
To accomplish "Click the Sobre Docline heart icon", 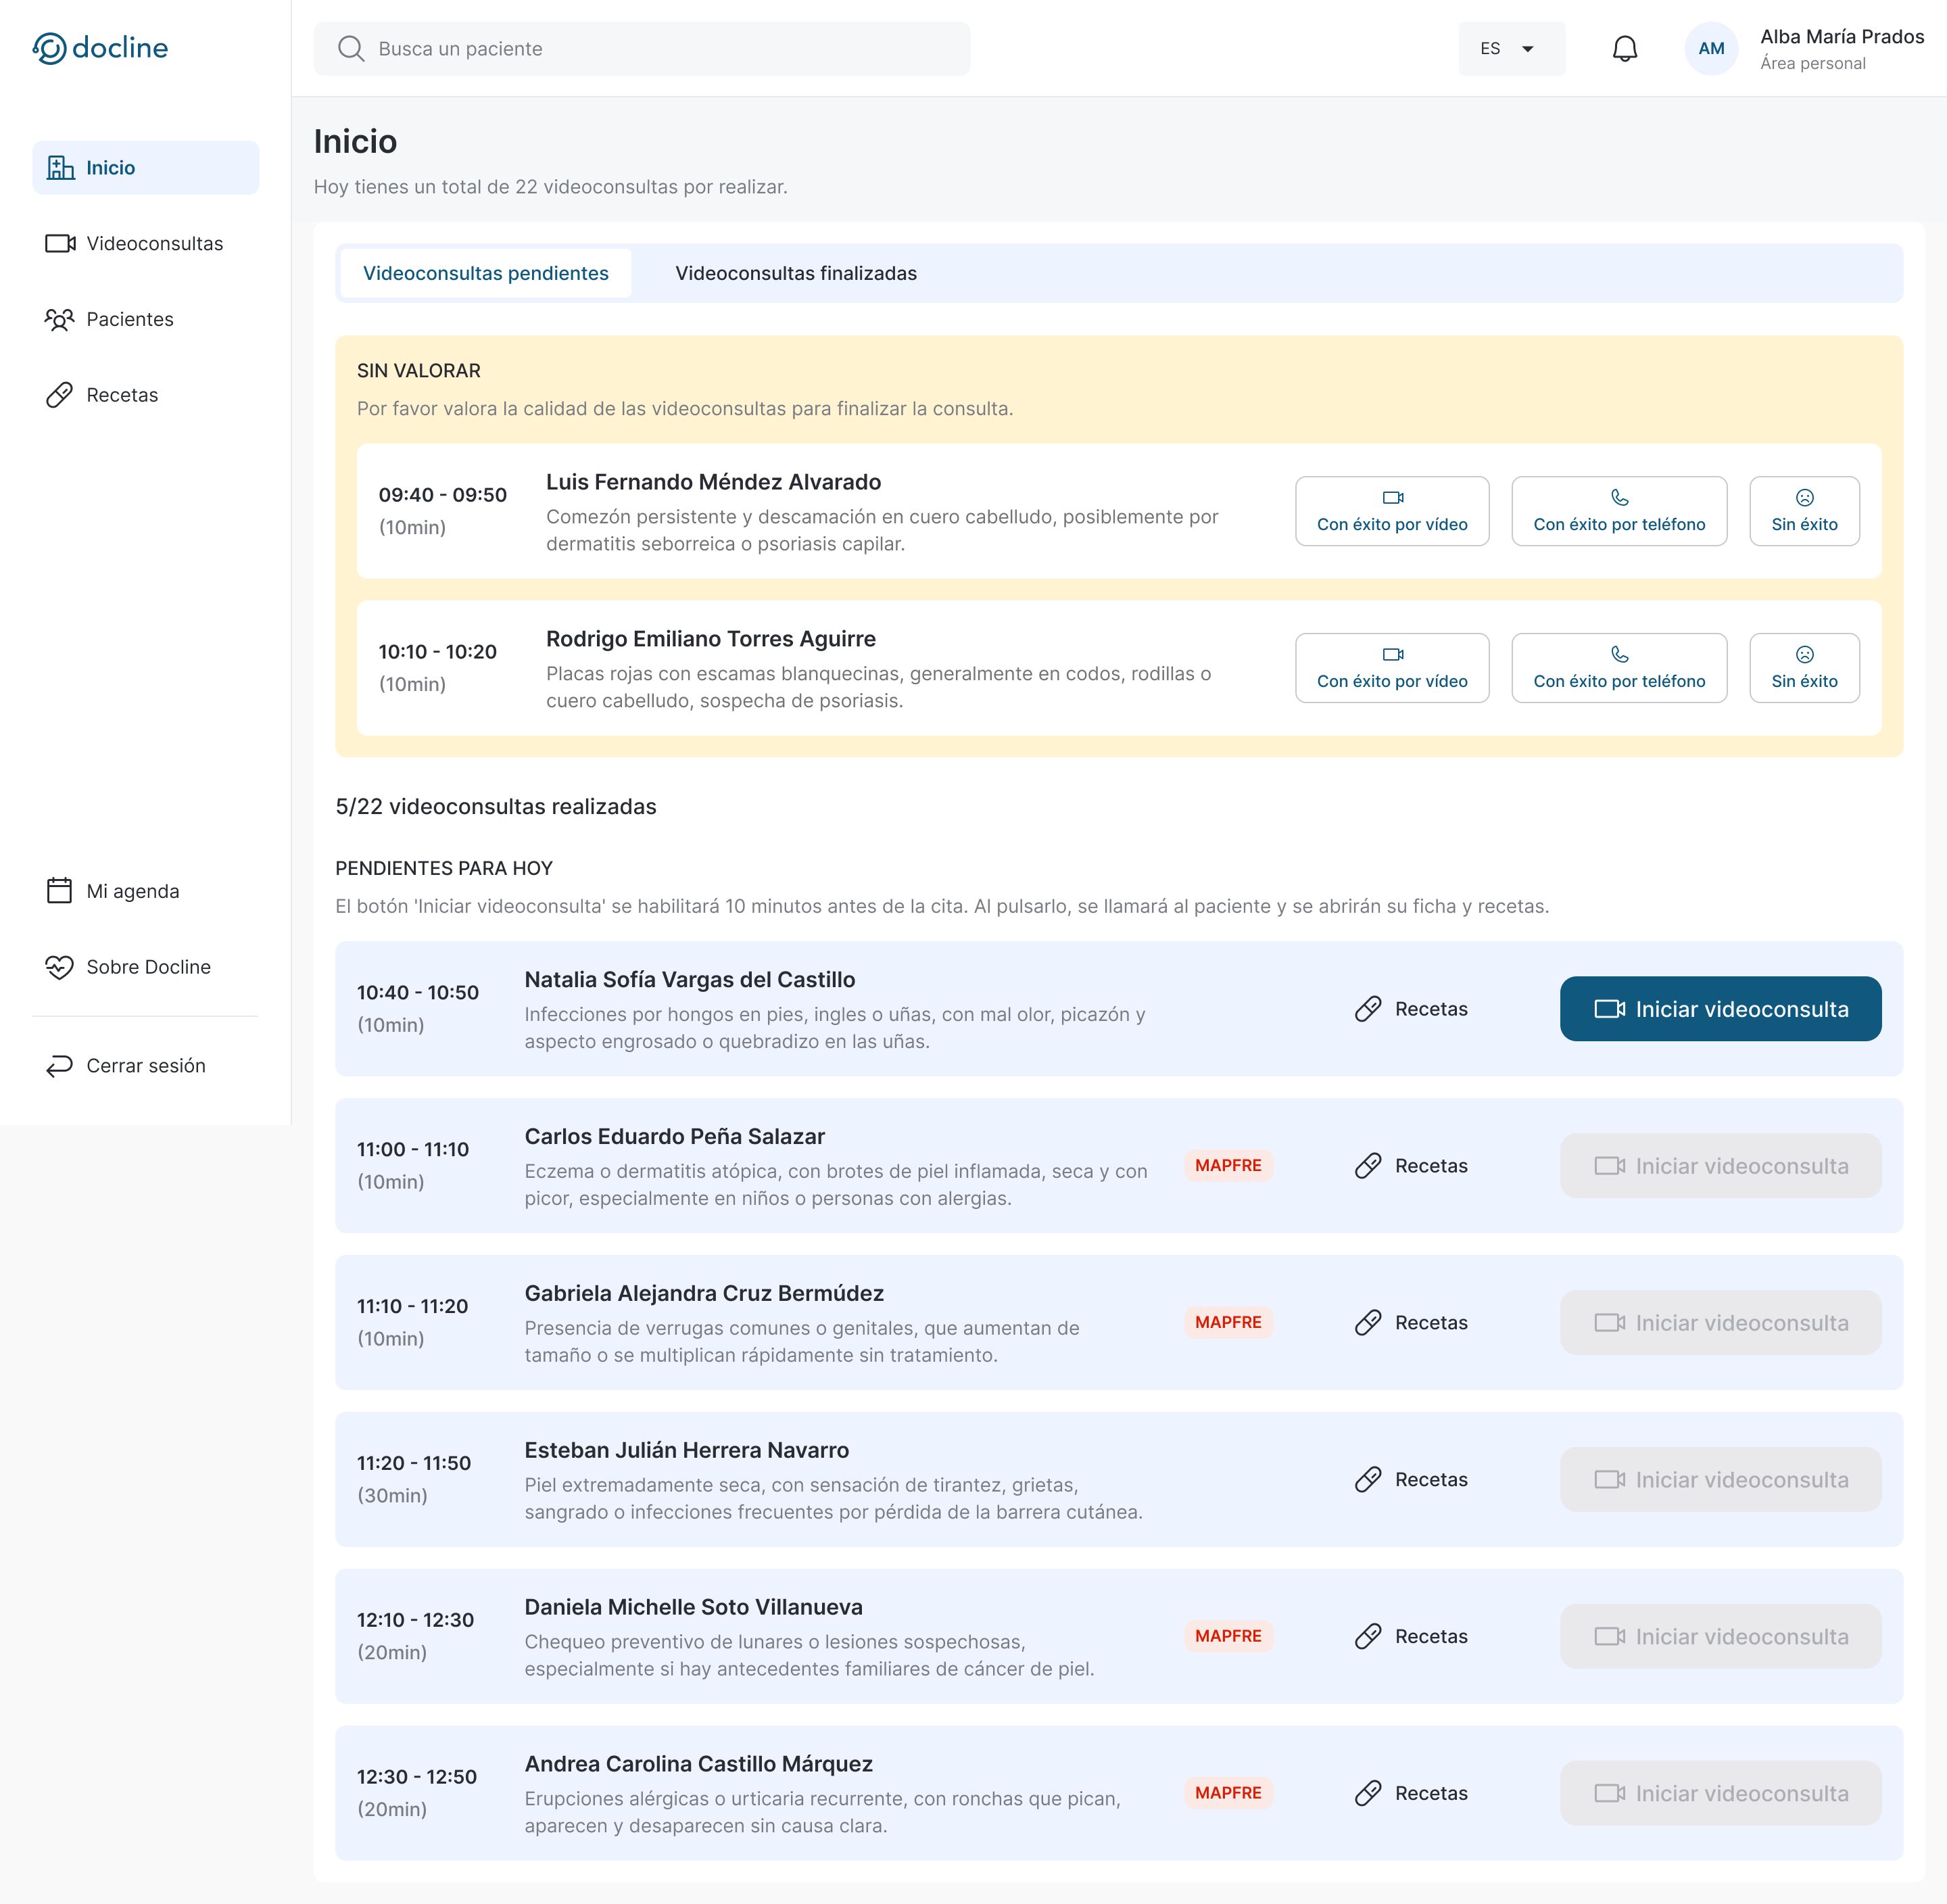I will (60, 966).
